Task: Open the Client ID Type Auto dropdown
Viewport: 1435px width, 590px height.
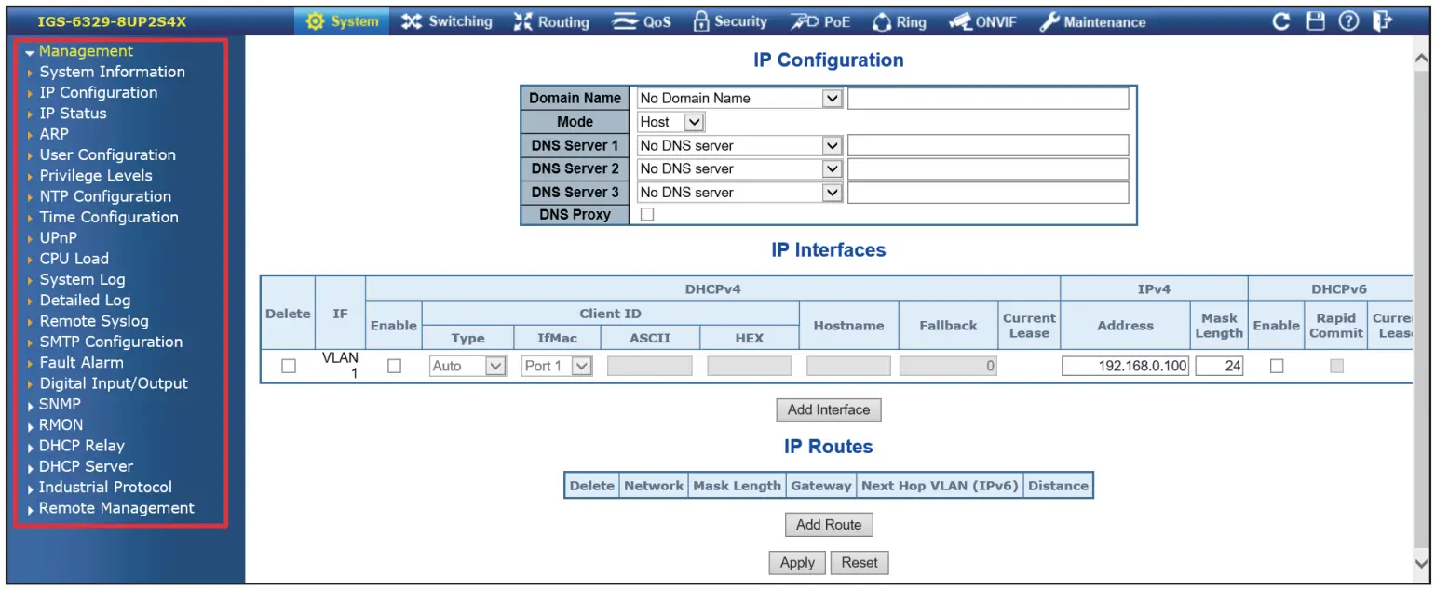Action: tap(467, 367)
